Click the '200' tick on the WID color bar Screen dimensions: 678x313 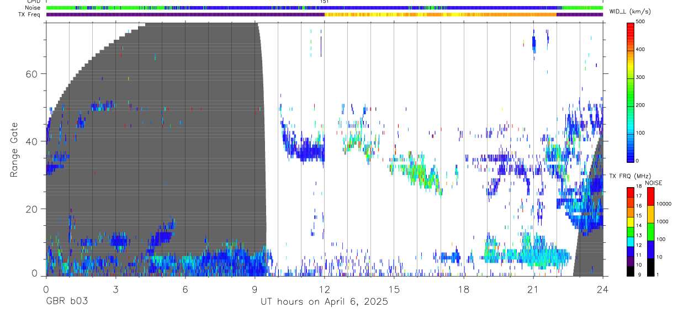click(x=640, y=105)
